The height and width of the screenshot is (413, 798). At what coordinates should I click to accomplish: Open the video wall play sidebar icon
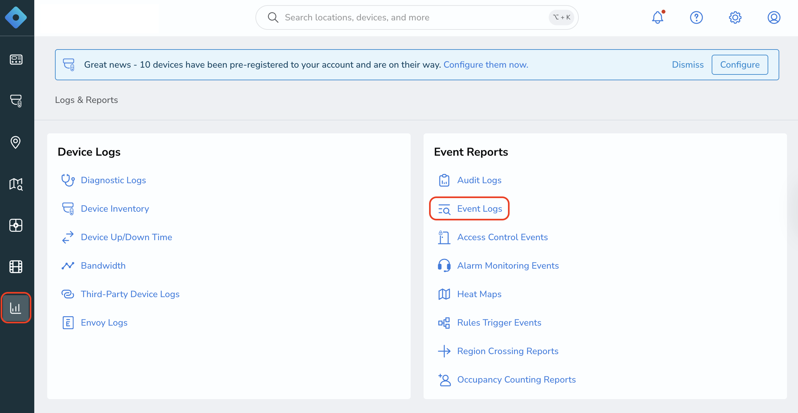(x=16, y=225)
